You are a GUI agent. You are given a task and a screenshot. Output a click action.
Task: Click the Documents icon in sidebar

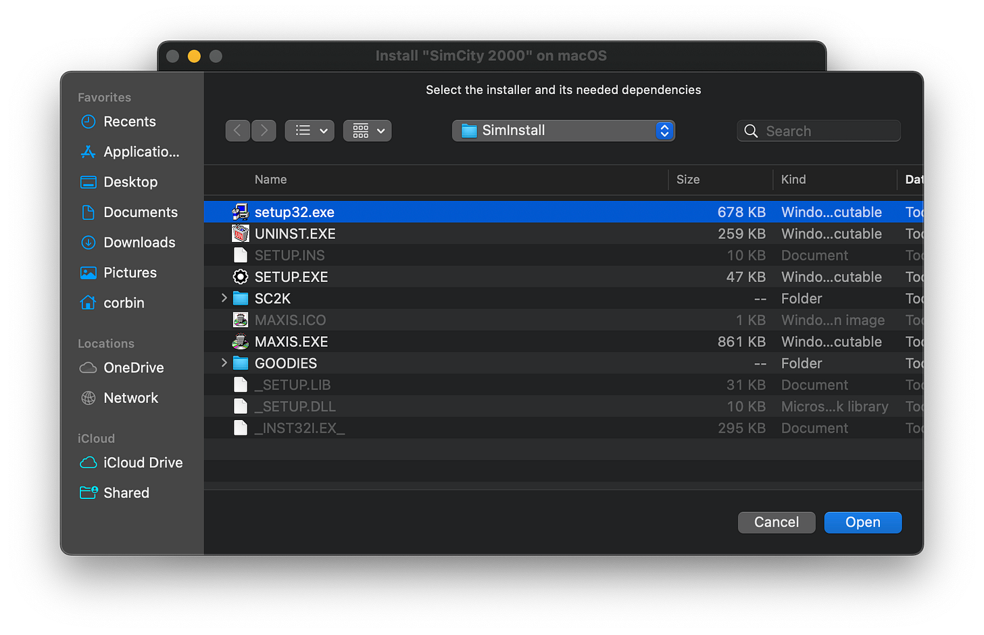click(x=89, y=212)
